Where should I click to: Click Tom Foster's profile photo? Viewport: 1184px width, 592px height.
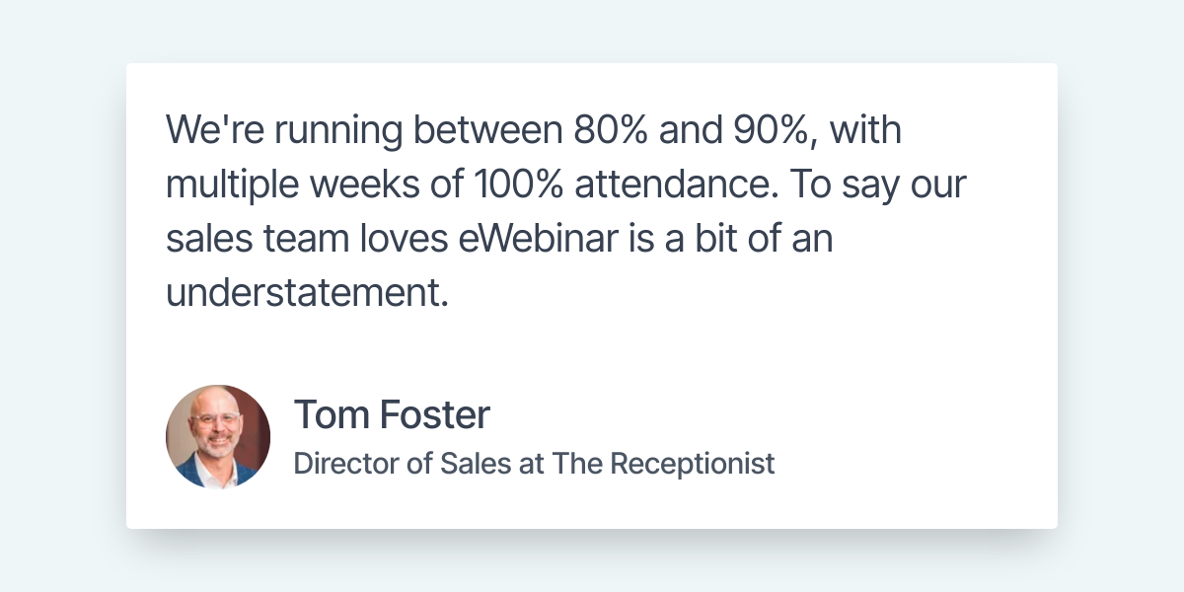tap(218, 437)
